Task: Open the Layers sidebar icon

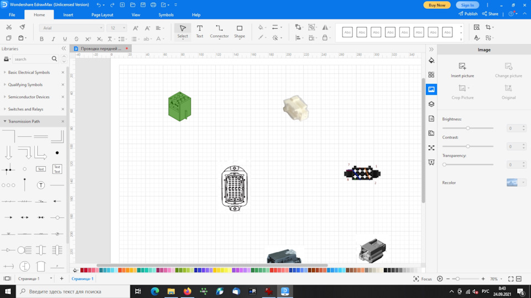Action: coord(431,104)
